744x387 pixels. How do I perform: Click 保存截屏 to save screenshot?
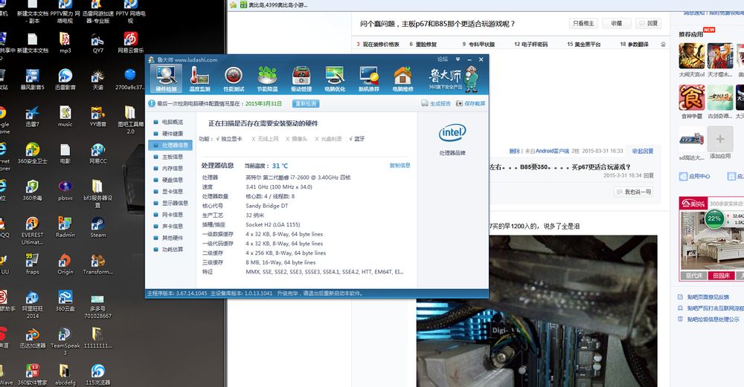[x=471, y=103]
